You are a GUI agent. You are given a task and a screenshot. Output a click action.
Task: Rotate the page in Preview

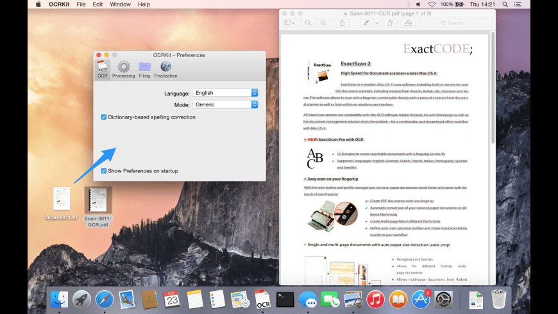[x=391, y=23]
